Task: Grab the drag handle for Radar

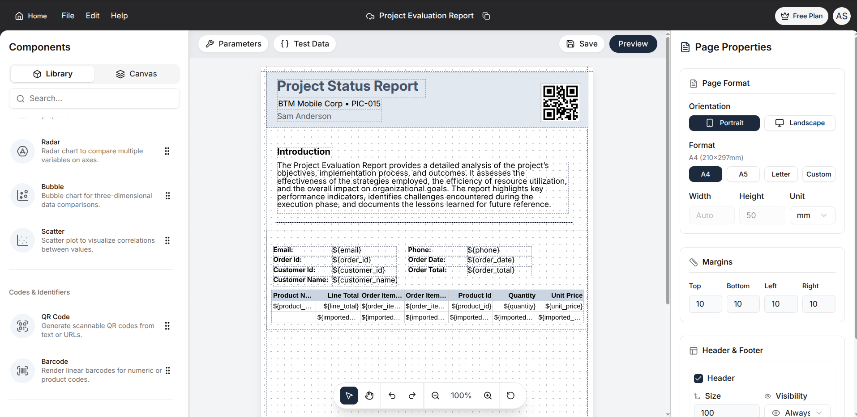Action: point(167,151)
